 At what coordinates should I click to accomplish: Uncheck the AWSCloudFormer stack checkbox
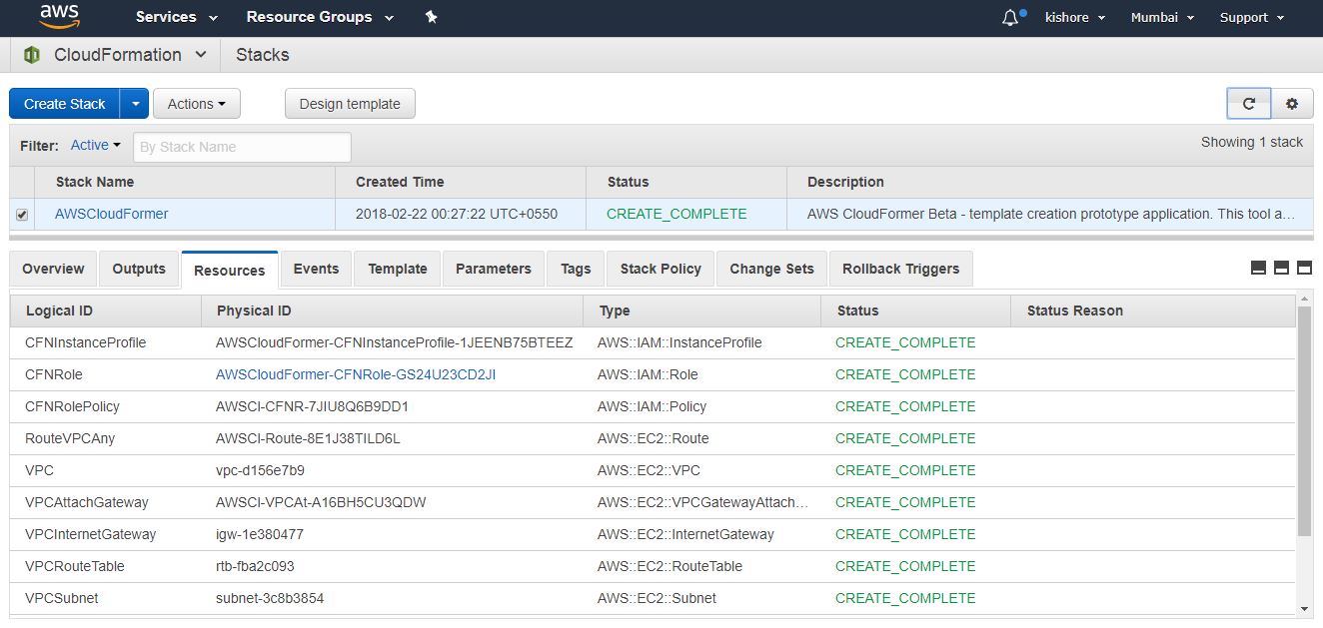[x=22, y=215]
